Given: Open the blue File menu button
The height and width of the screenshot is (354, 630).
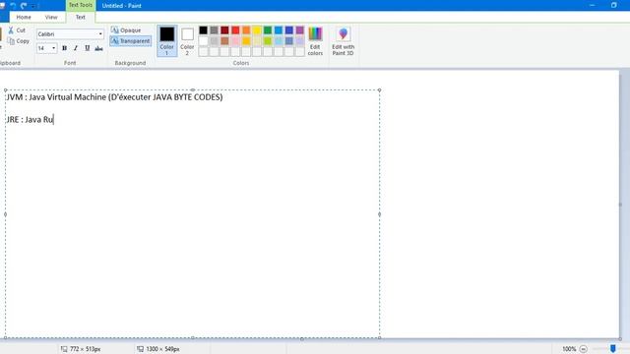Looking at the screenshot, I should coord(4,18).
